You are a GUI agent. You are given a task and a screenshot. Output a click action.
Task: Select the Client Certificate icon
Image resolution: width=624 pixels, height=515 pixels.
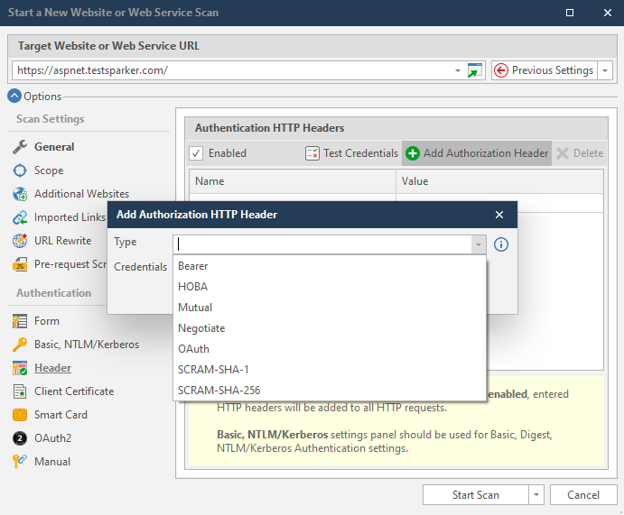tap(20, 391)
